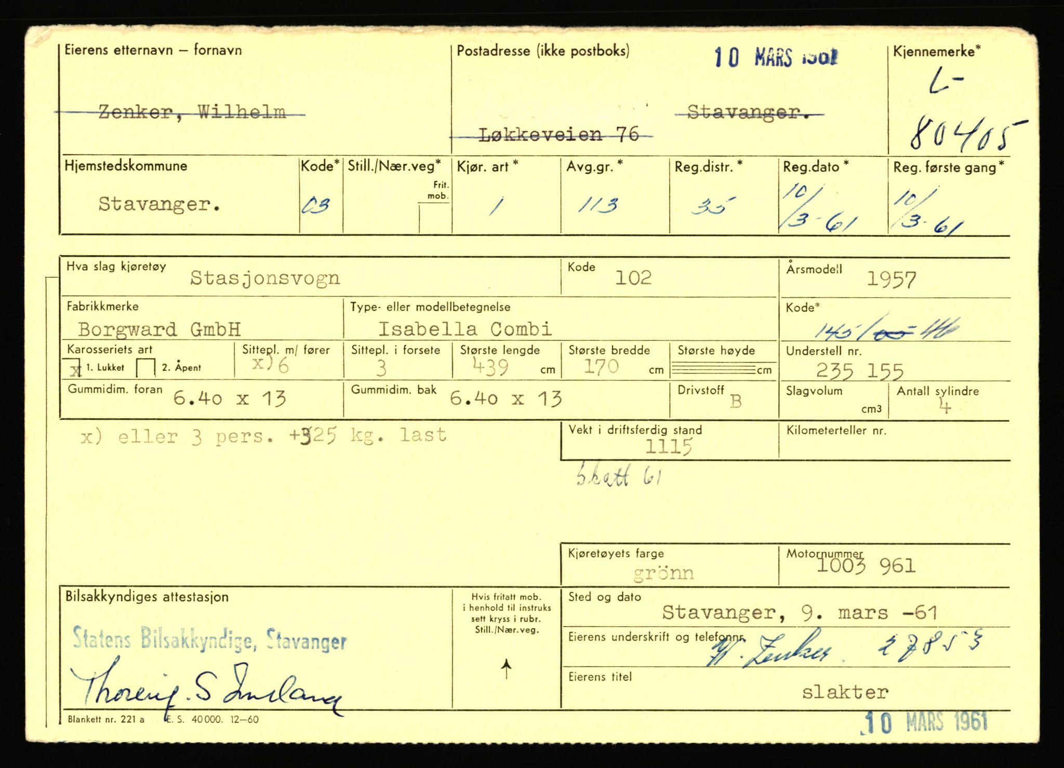This screenshot has width=1064, height=768.
Task: Click the Største bredde value '170'
Action: pyautogui.click(x=601, y=367)
